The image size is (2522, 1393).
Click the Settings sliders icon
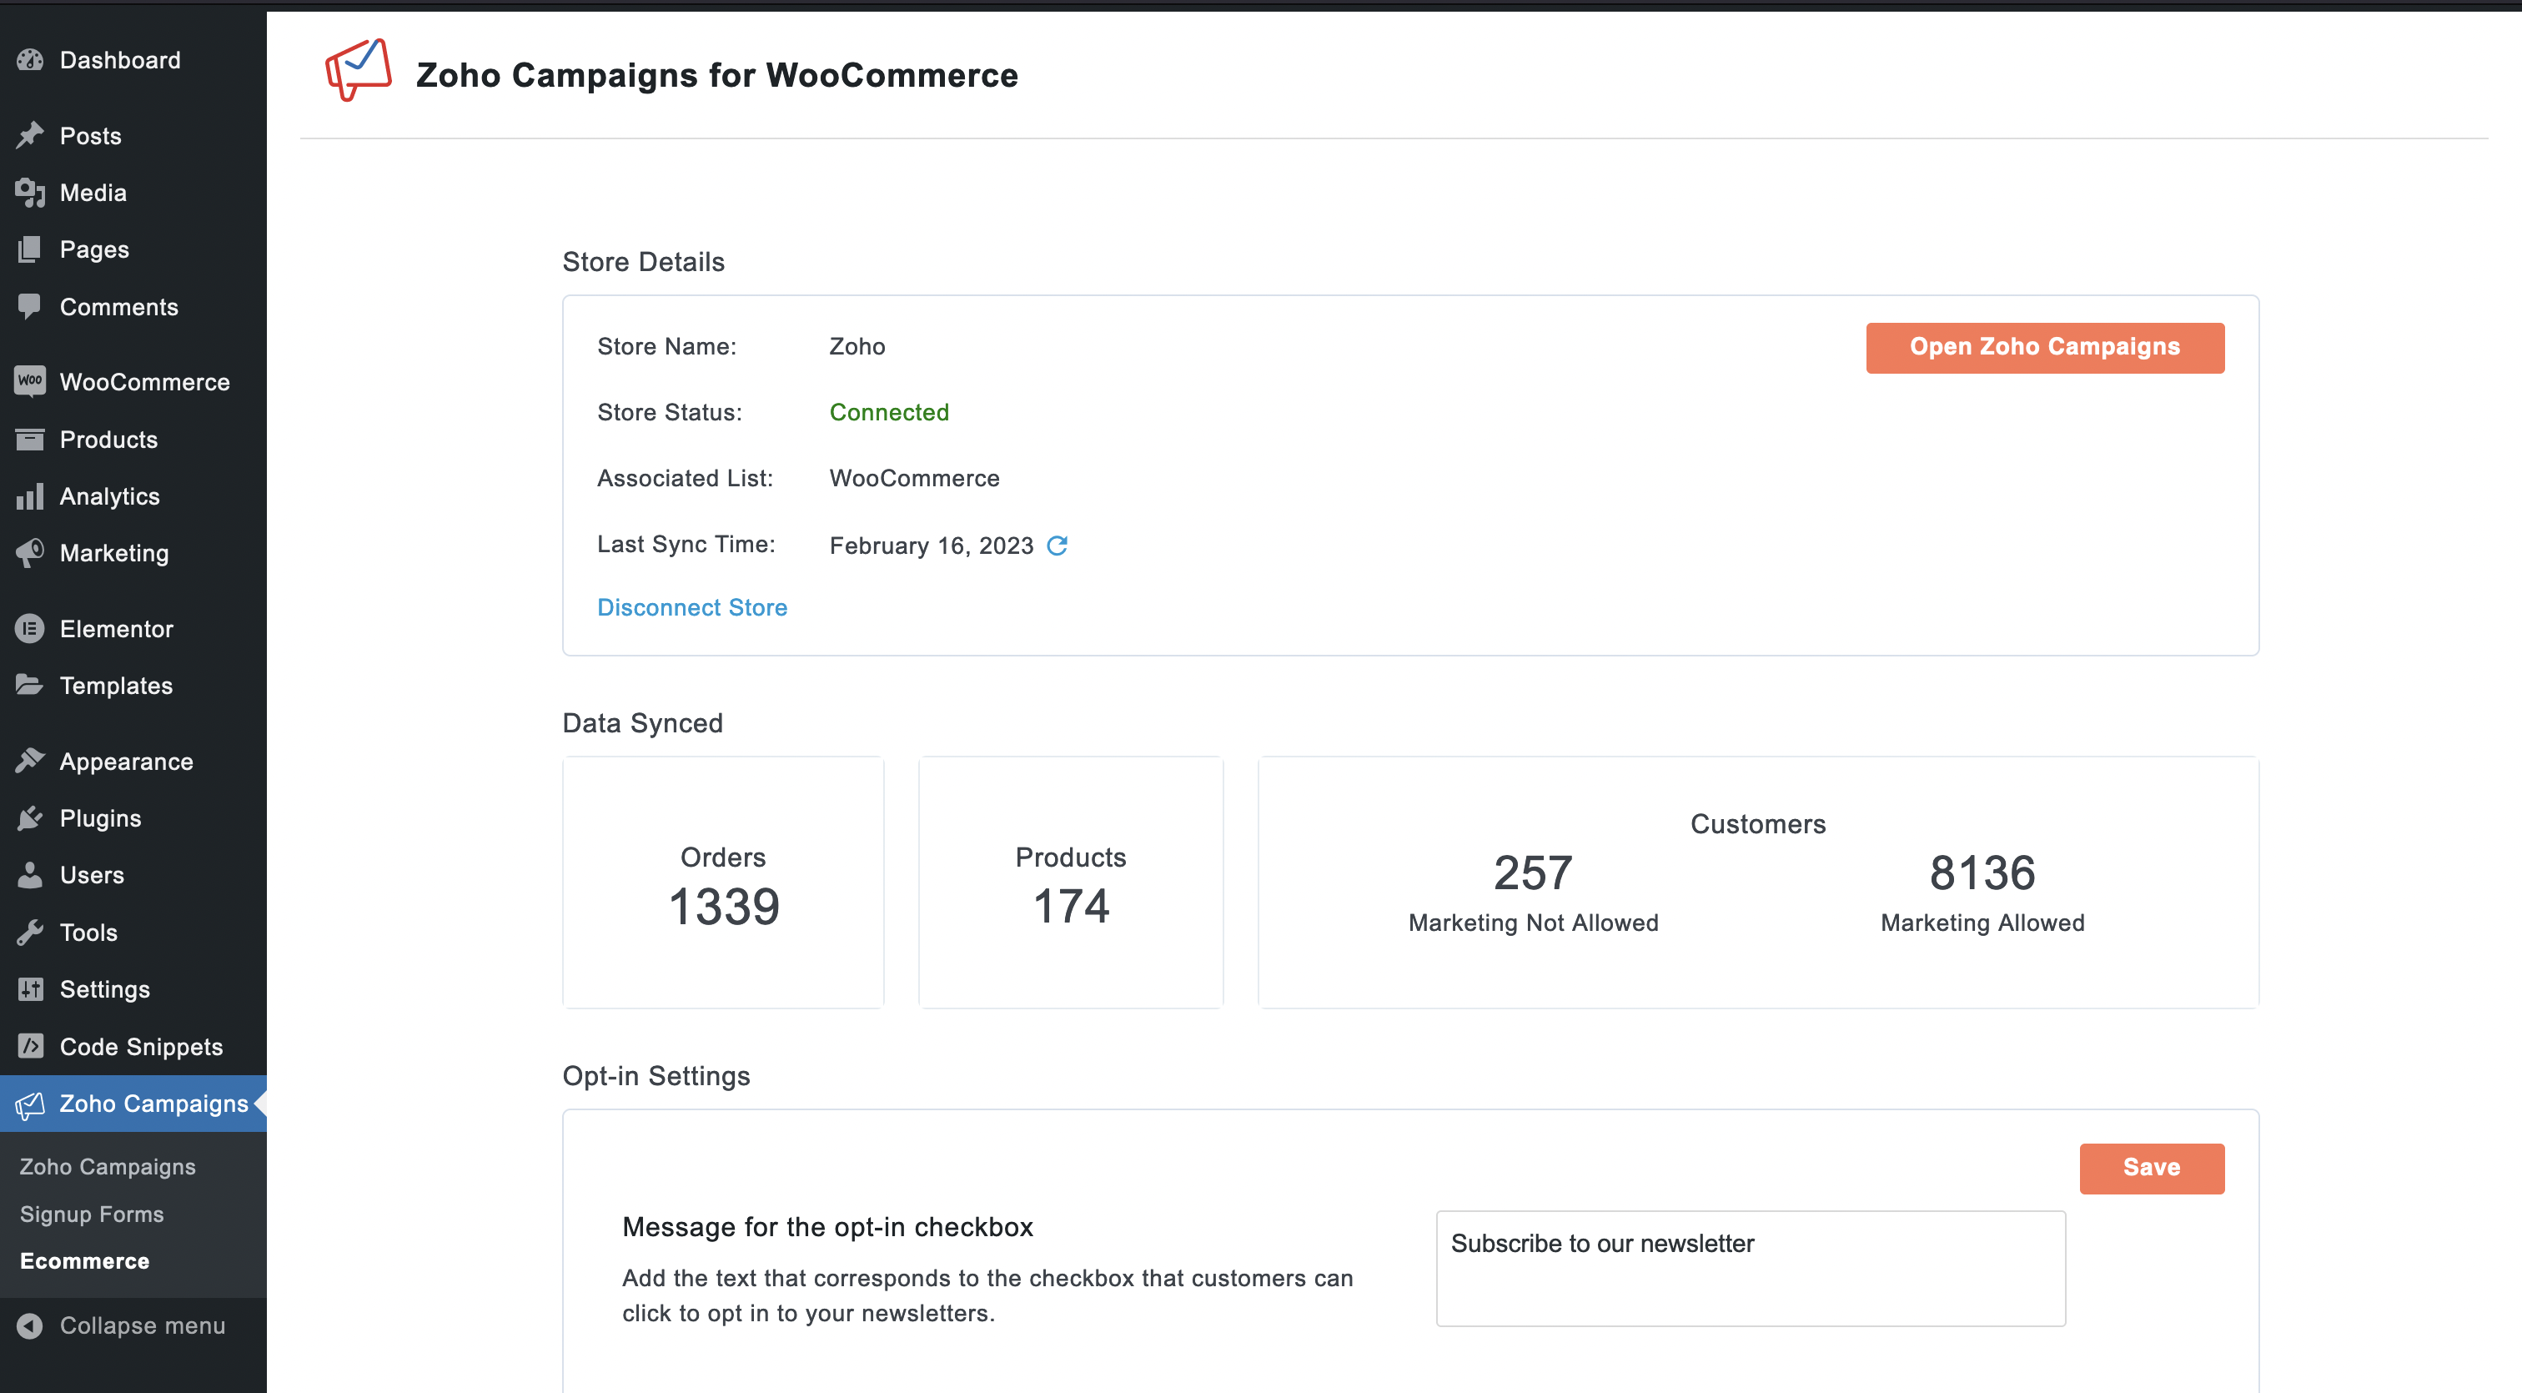coord(30,988)
